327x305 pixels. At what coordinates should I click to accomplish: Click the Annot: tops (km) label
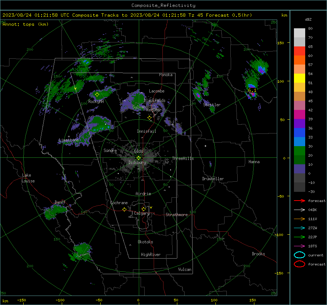pos(25,24)
